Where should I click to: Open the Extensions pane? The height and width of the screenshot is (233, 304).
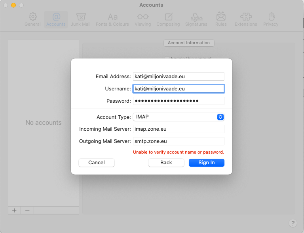(246, 19)
